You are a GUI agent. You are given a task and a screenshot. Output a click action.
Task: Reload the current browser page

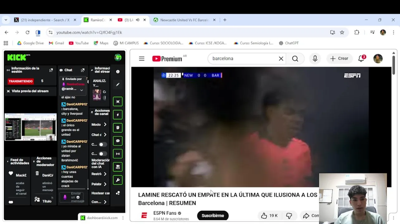click(27, 32)
